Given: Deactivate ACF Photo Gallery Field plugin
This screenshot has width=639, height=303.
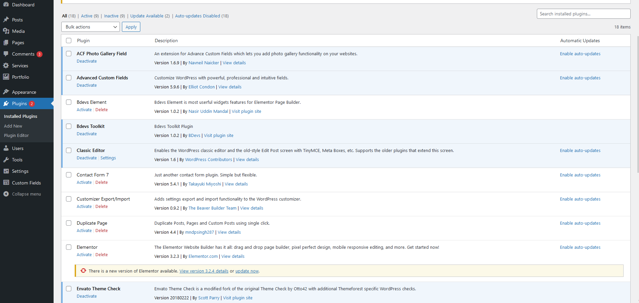Looking at the screenshot, I should click(x=87, y=61).
